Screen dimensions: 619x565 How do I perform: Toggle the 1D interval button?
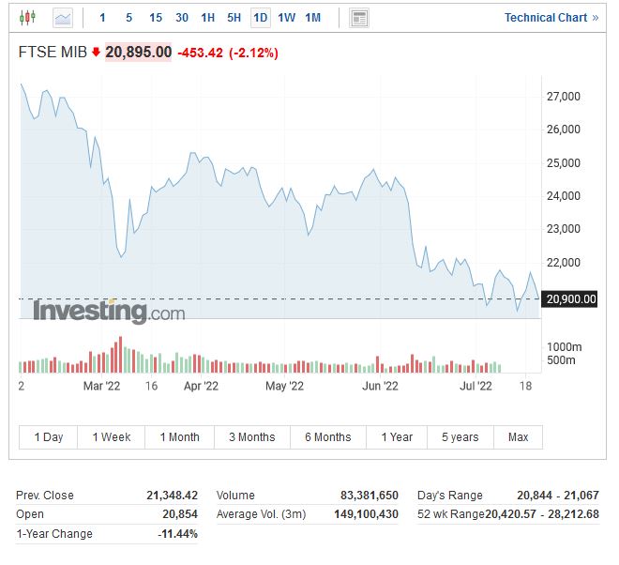pos(260,18)
